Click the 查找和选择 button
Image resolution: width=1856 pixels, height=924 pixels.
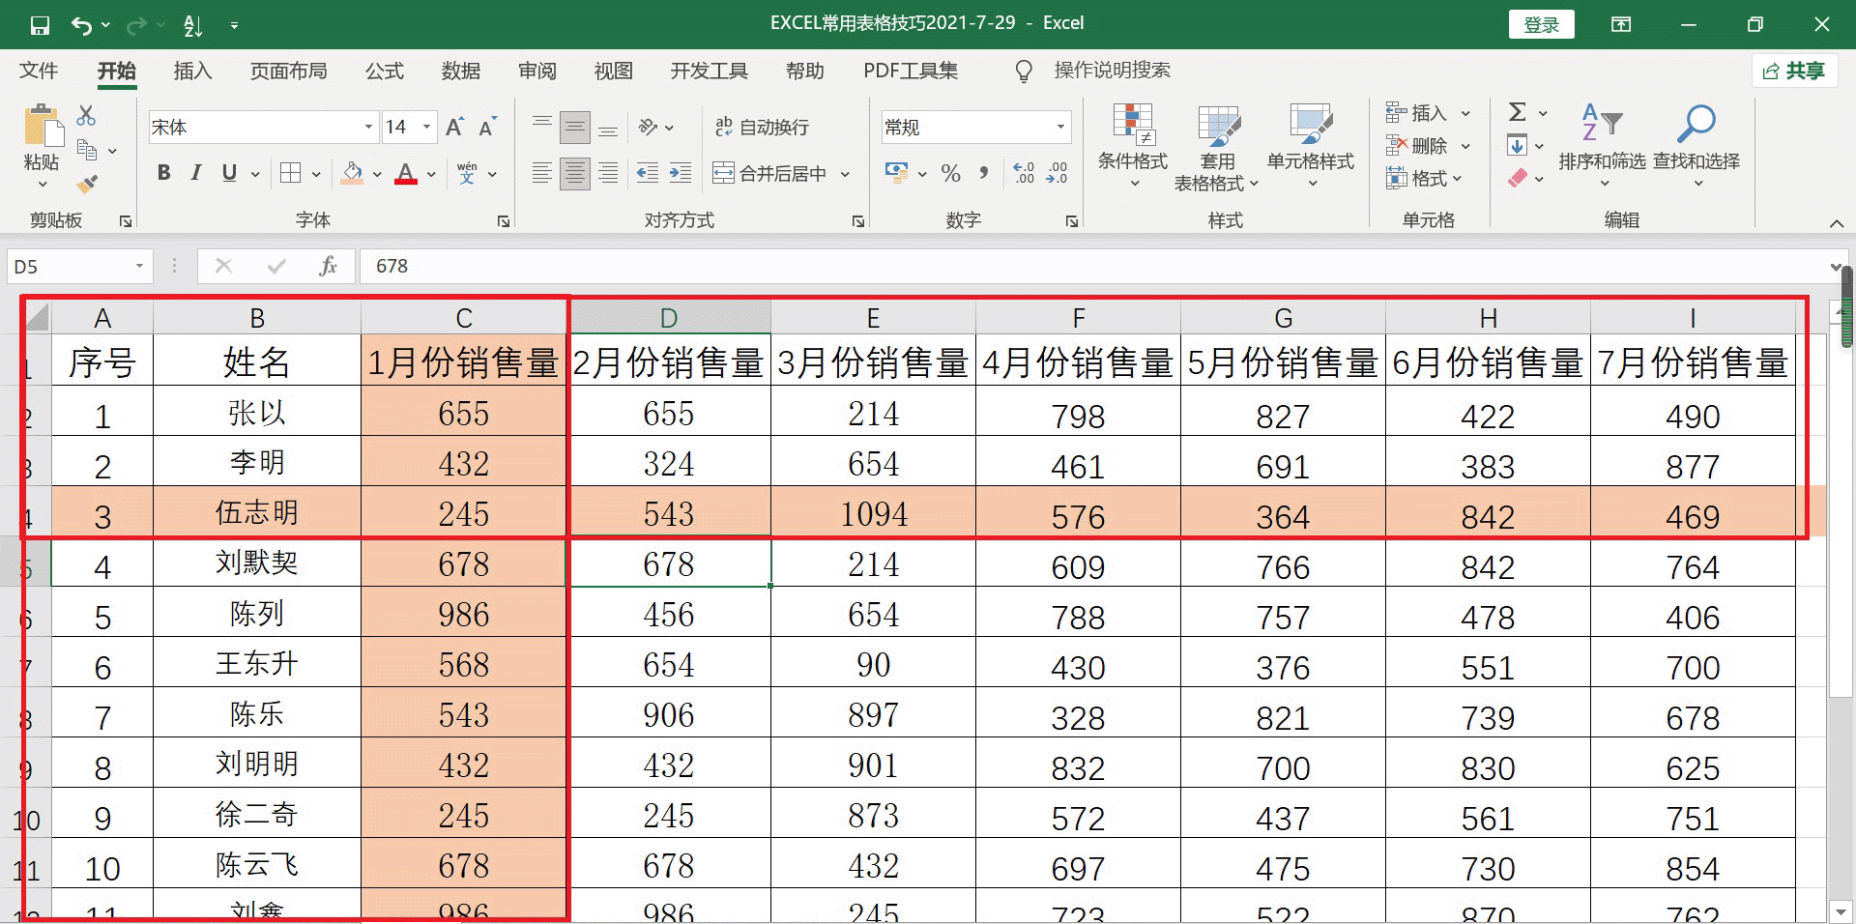[x=1696, y=145]
